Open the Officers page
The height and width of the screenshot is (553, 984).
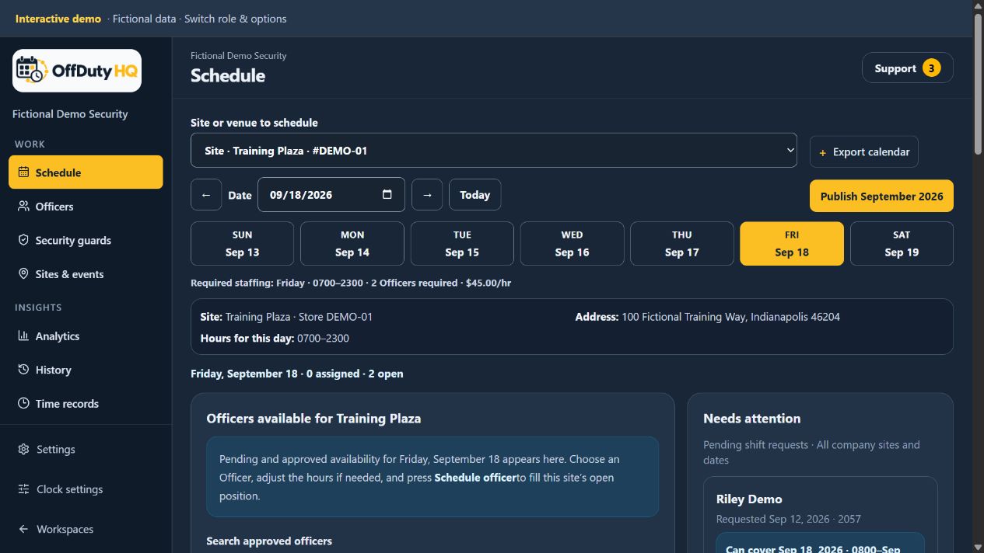pyautogui.click(x=86, y=207)
